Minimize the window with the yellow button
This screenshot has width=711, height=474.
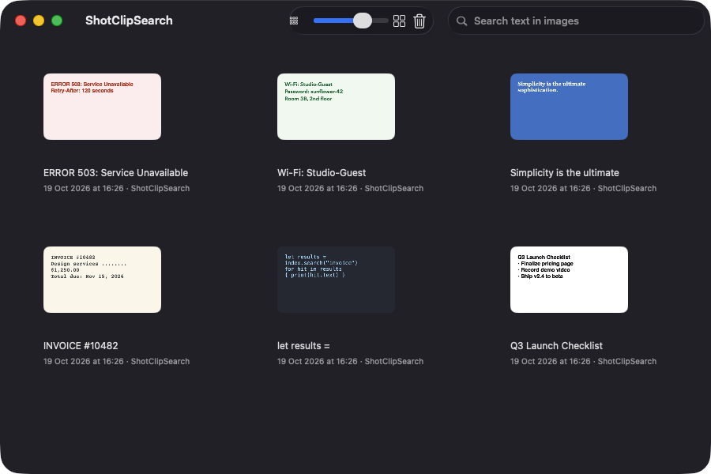pos(39,21)
